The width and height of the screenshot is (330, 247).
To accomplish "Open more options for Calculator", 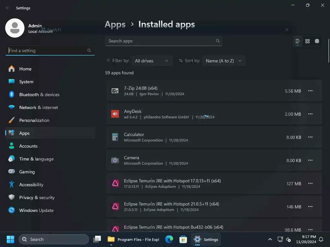I will click(x=310, y=137).
